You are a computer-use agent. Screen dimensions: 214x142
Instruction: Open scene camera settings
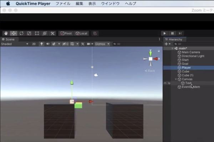click(88, 44)
